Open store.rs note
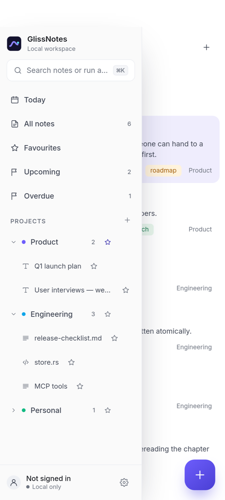 coord(47,362)
